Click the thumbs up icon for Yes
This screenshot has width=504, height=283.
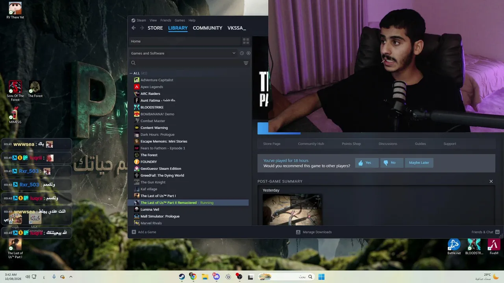point(361,163)
